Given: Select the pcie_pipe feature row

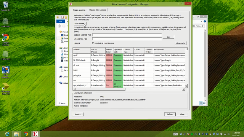Looking at the screenshot, I should [x=129, y=75].
